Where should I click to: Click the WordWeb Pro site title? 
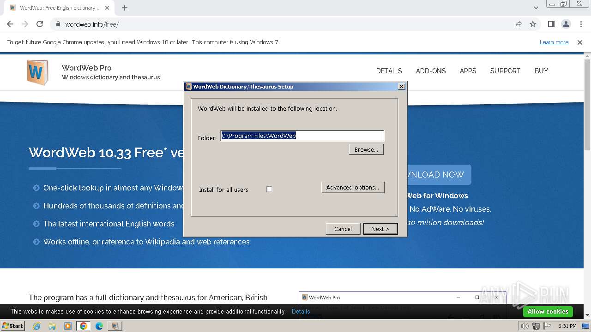point(87,68)
